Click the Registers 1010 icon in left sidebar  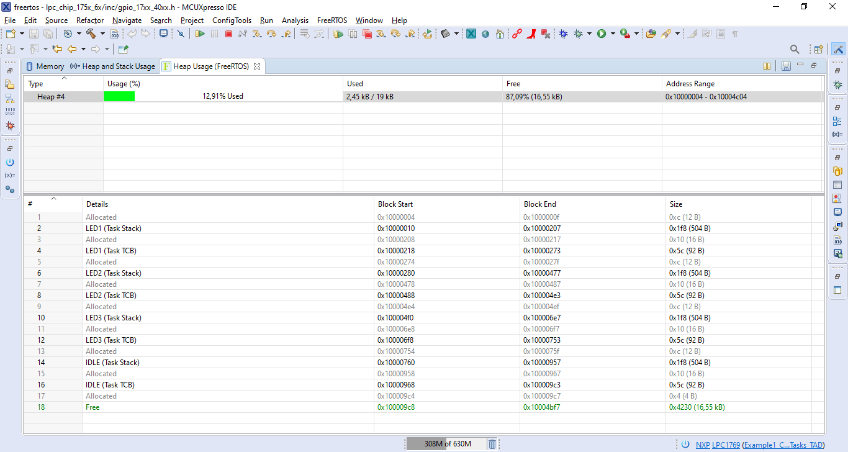10,112
